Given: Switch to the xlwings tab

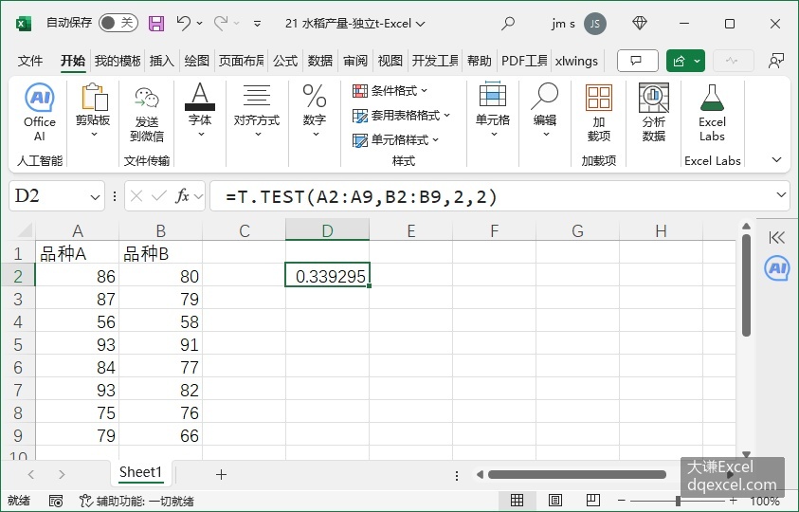Looking at the screenshot, I should coord(576,62).
